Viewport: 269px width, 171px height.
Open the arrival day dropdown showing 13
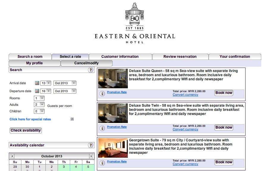tap(46, 83)
